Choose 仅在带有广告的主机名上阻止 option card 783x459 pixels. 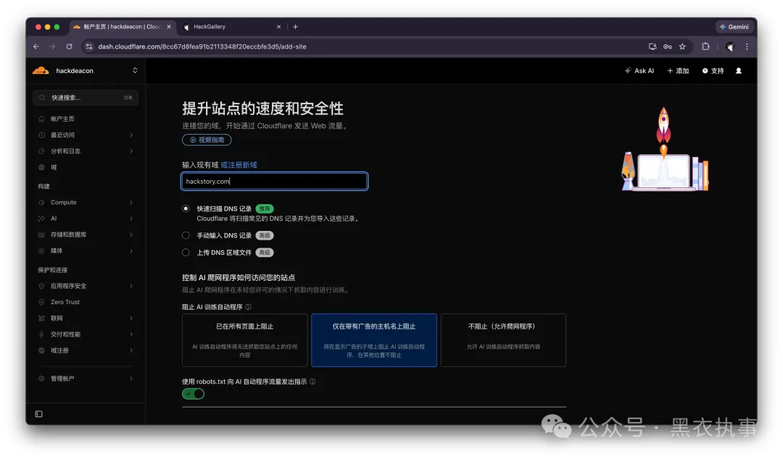coord(374,340)
